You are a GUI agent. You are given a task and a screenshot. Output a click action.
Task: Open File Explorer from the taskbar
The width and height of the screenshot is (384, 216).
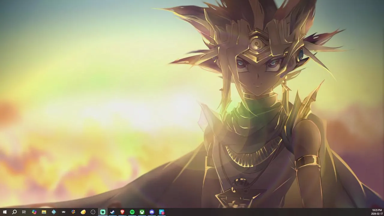44,212
